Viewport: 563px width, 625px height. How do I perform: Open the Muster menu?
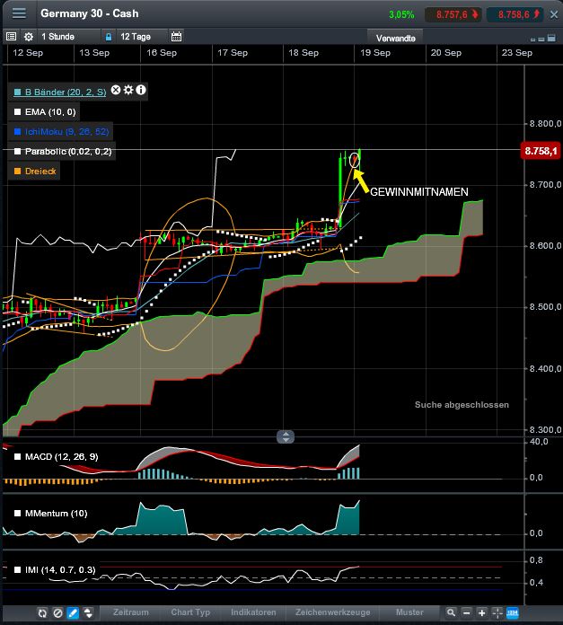click(x=409, y=612)
